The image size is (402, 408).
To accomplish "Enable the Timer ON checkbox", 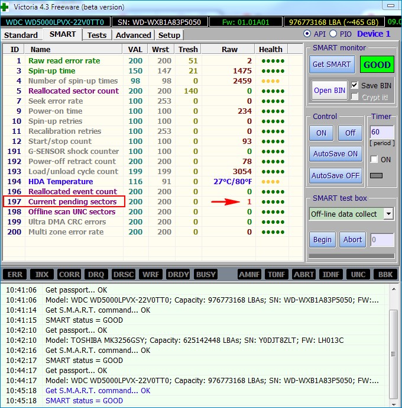I will click(x=374, y=159).
